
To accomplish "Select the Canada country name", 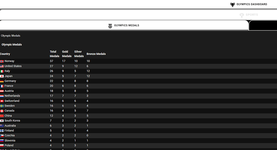I will coord(9,111).
